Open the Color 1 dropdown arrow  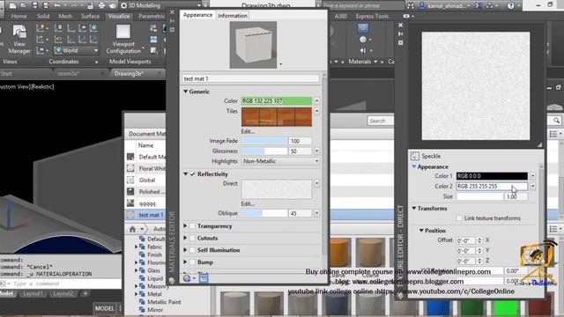point(532,176)
